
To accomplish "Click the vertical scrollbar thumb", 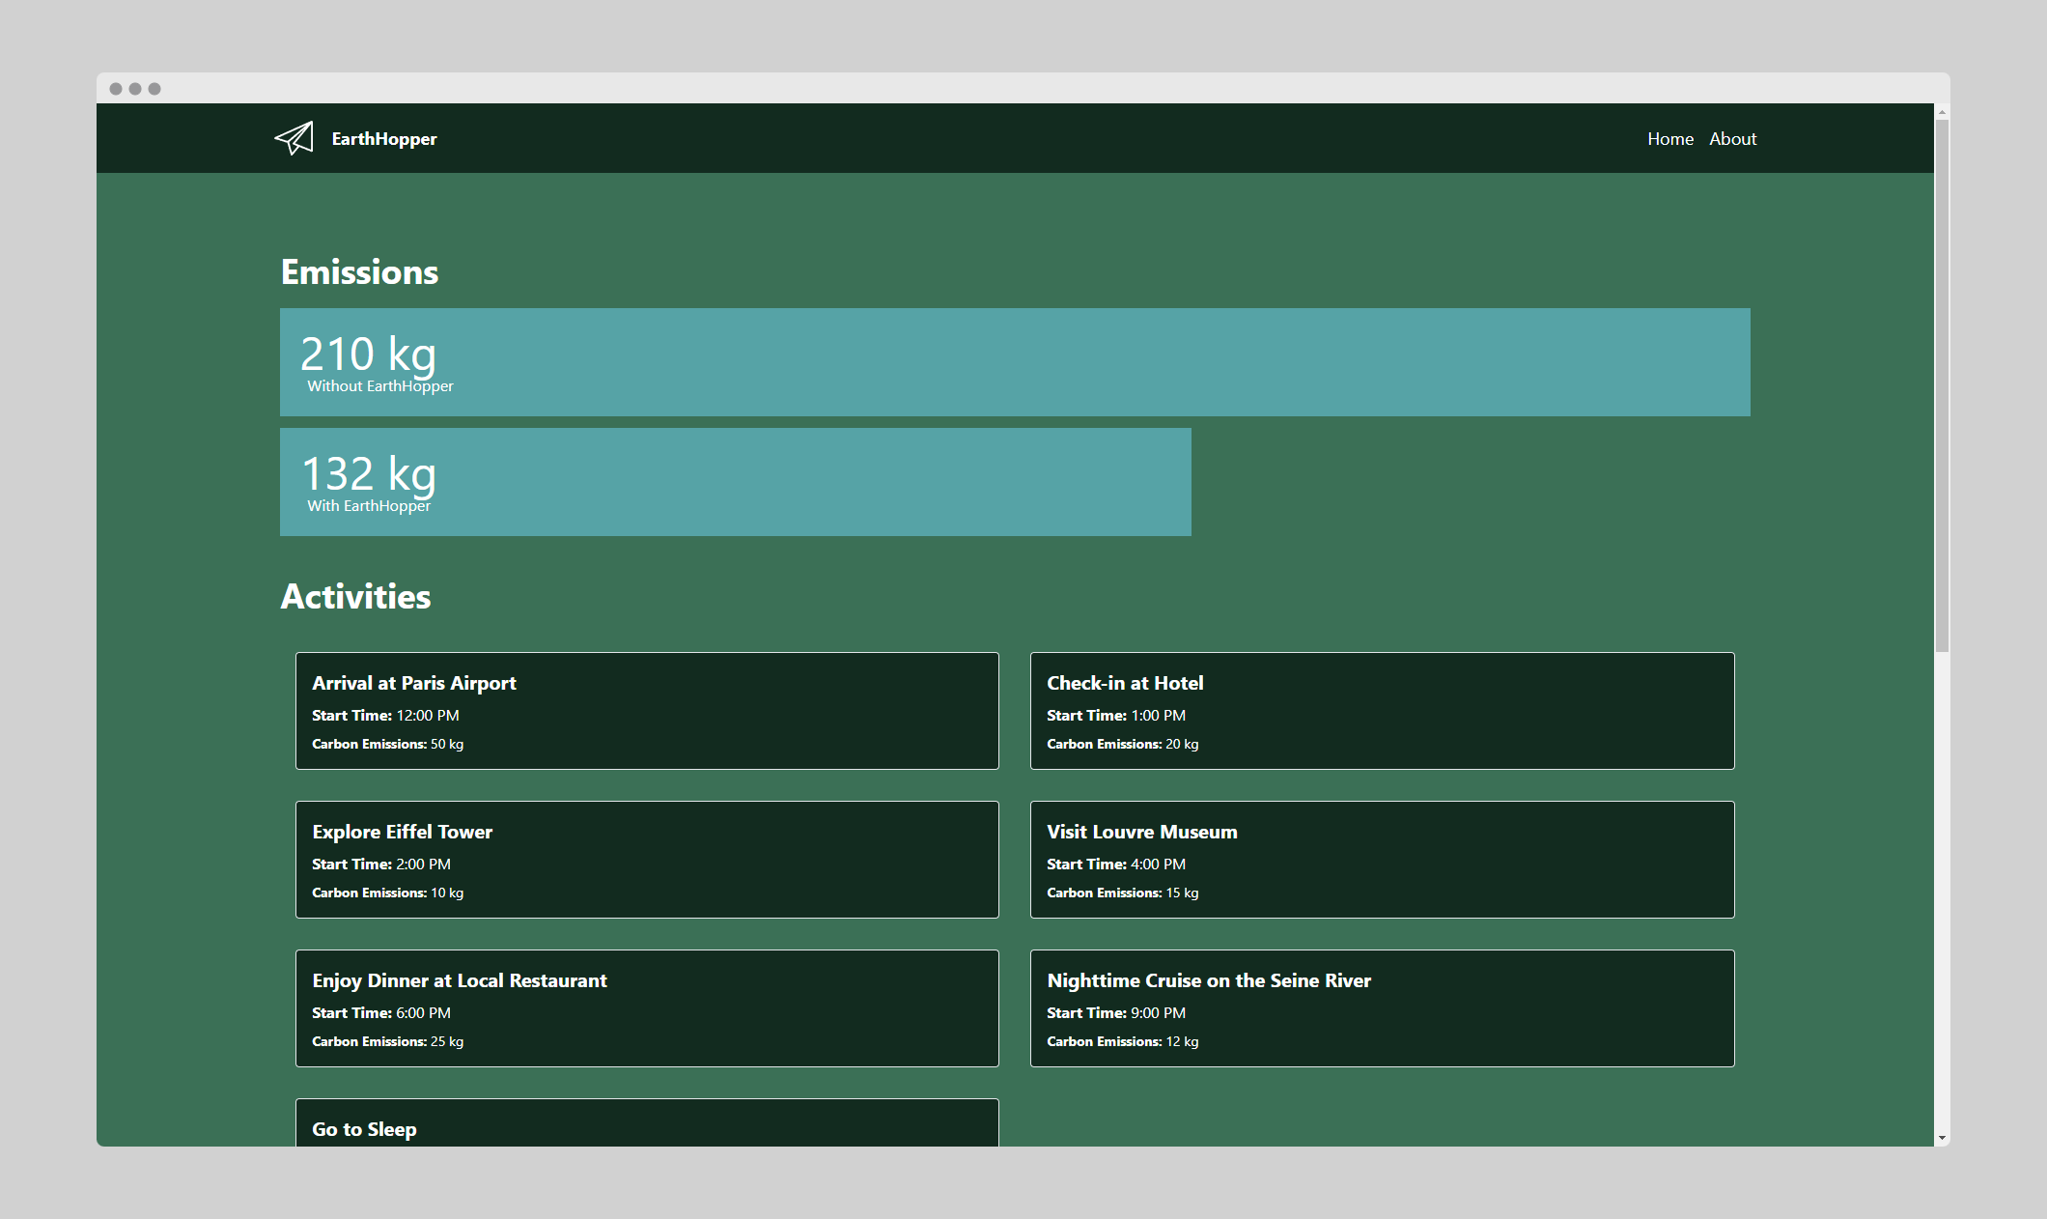I will [1942, 386].
